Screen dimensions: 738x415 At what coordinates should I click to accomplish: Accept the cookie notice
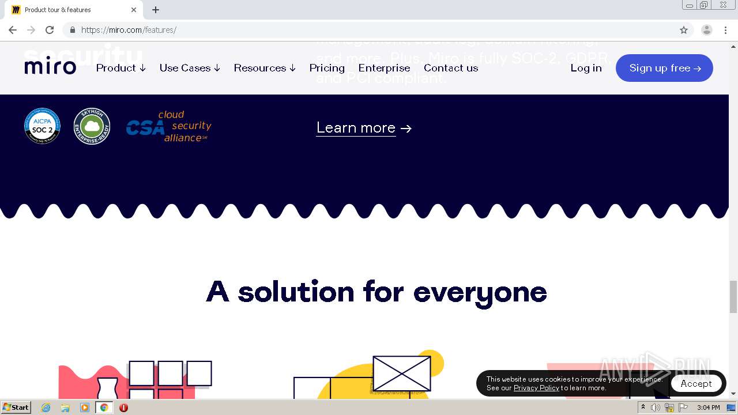point(696,383)
